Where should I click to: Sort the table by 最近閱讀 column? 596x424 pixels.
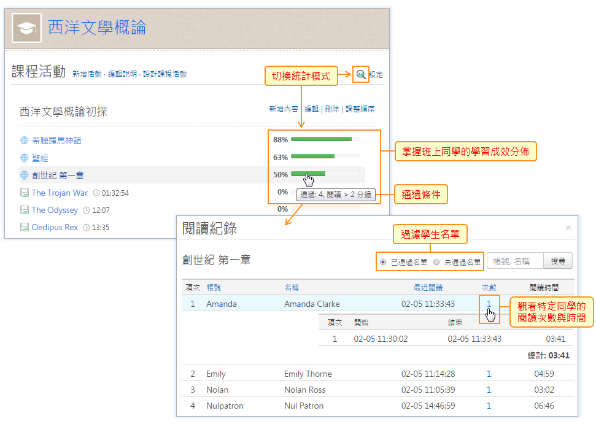pyautogui.click(x=428, y=287)
